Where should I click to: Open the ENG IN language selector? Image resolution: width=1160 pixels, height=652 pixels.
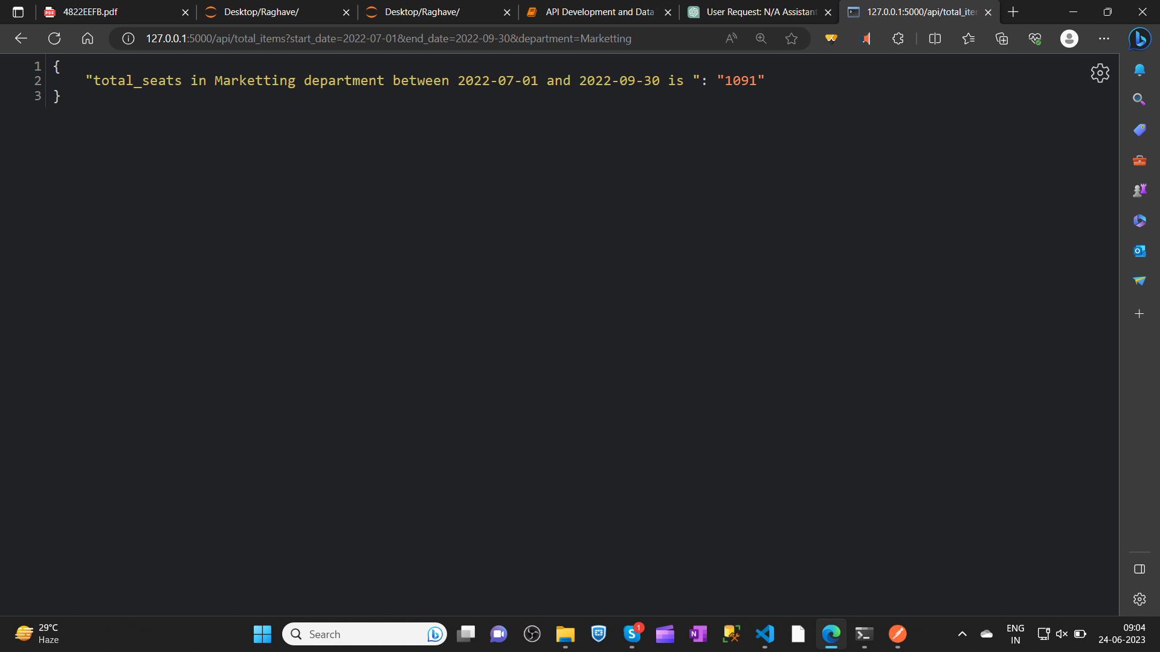coord(1015,634)
